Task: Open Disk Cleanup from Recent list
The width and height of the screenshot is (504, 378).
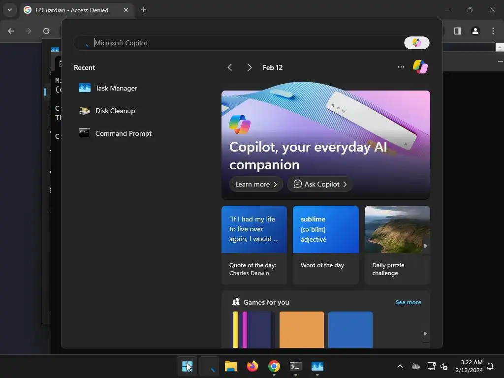Action: (107, 111)
